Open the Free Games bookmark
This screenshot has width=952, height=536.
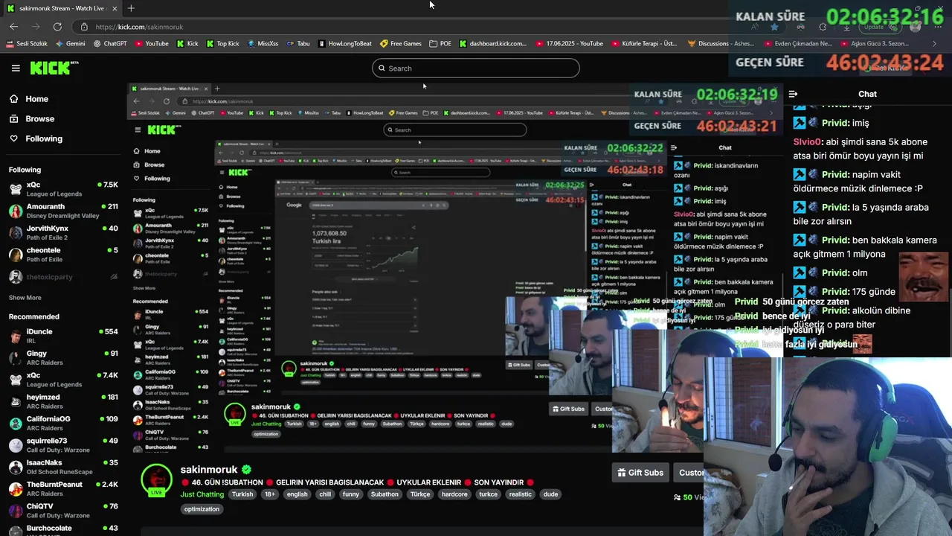pos(401,44)
